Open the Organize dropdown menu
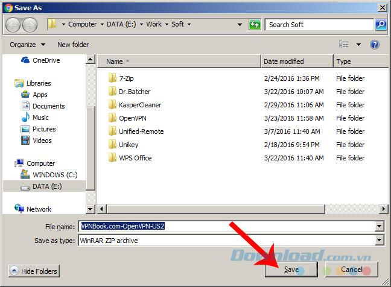391x287 pixels. click(27, 45)
